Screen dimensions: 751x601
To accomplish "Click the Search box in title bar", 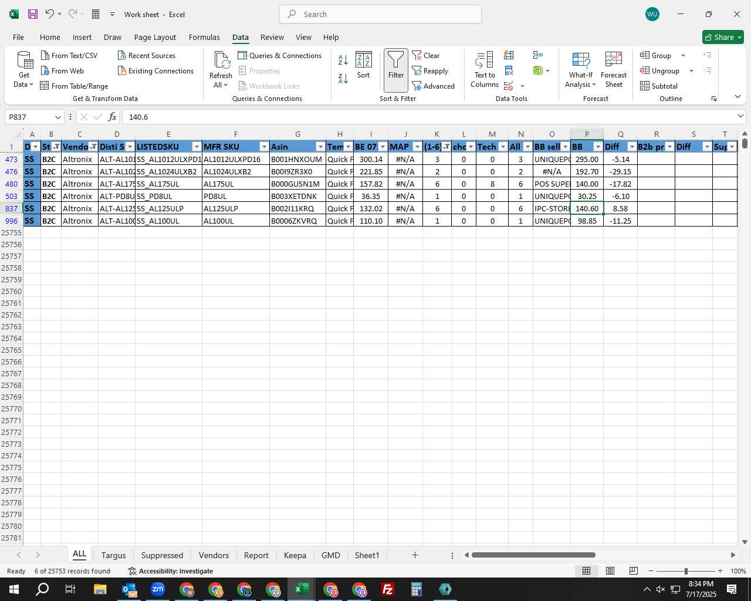I will 380,14.
